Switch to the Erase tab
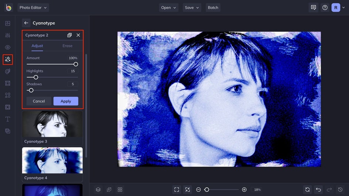 coord(67,46)
